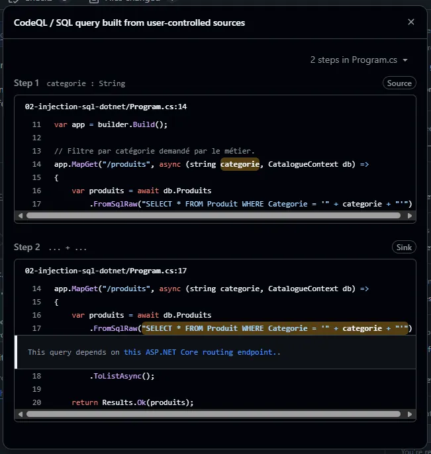Viewport: 431px width, 454px height.
Task: Click Step 1 horizontal scrollbar thumb
Action: pos(213,216)
